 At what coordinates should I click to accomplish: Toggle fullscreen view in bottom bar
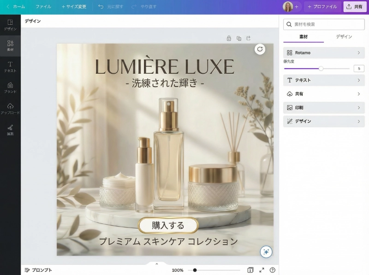[x=262, y=270]
